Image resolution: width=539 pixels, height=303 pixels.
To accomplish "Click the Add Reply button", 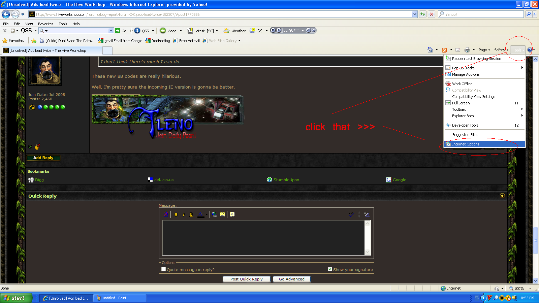I will [x=43, y=158].
